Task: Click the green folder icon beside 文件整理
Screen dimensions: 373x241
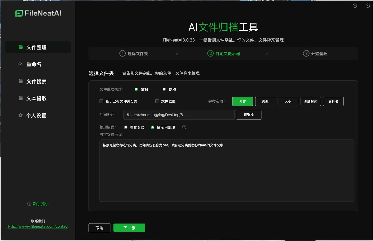Action: pos(21,47)
